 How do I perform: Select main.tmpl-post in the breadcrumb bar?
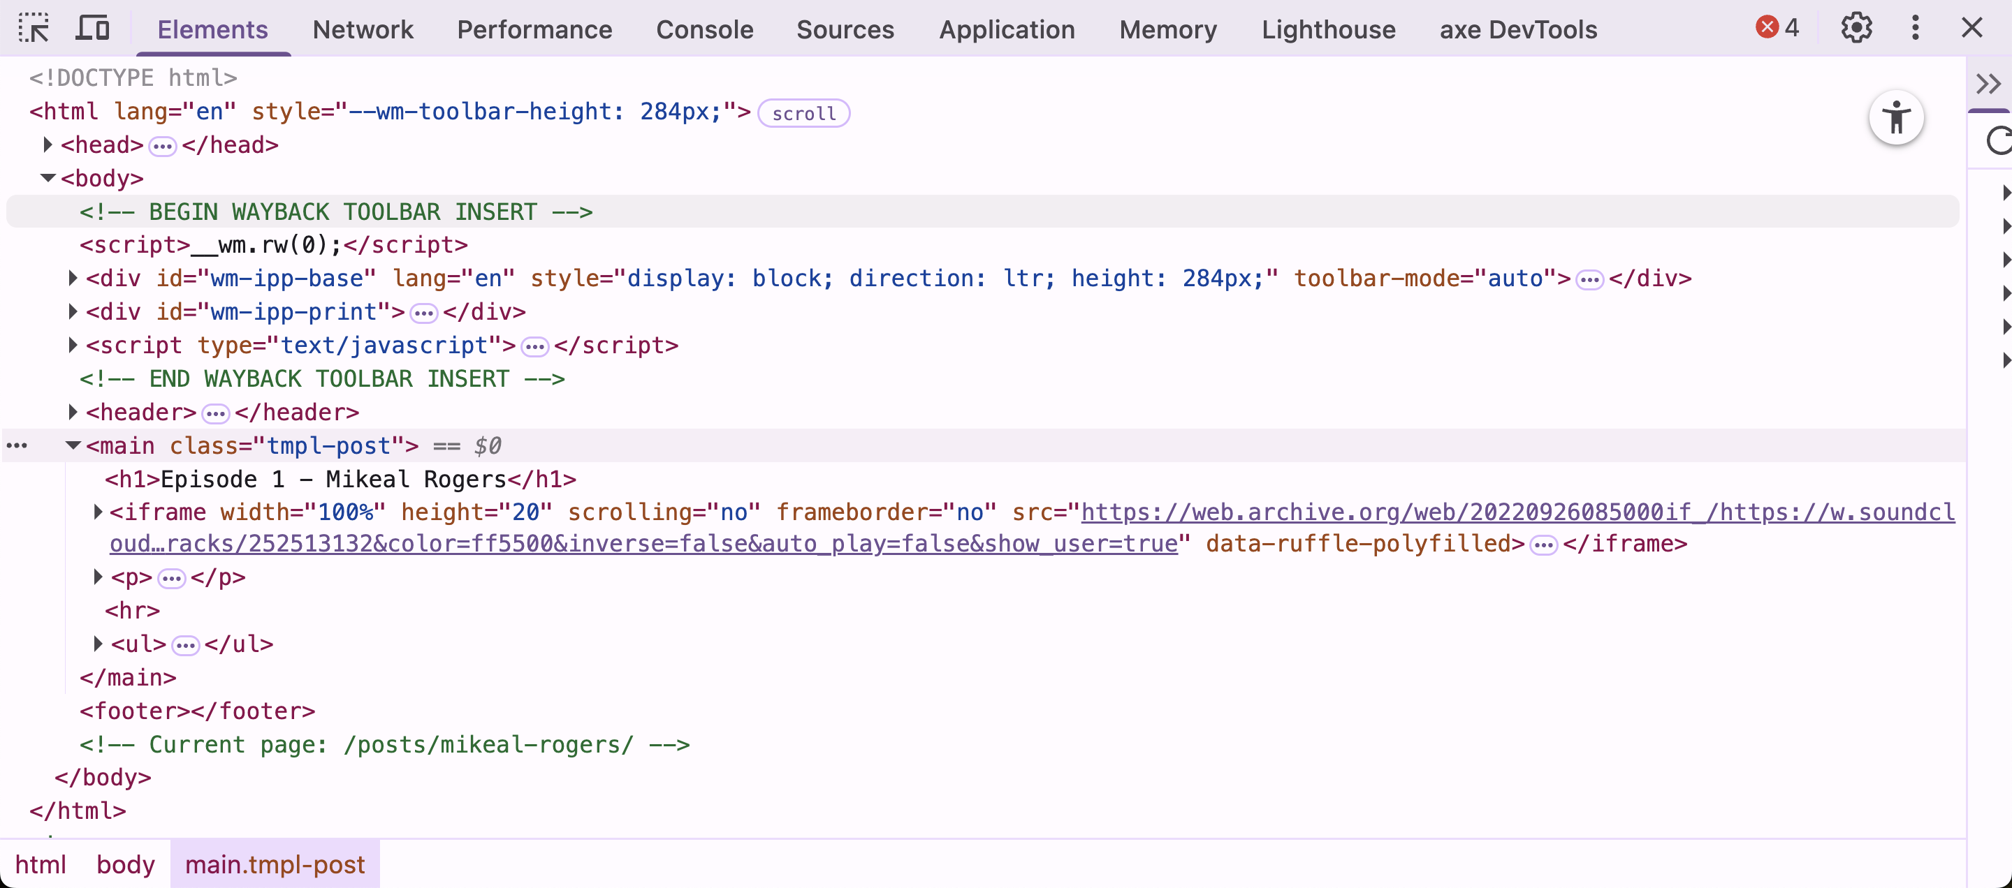(x=274, y=864)
